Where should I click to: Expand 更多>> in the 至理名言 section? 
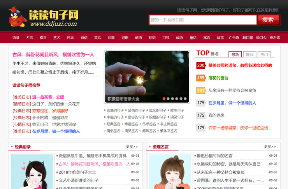click(270, 147)
